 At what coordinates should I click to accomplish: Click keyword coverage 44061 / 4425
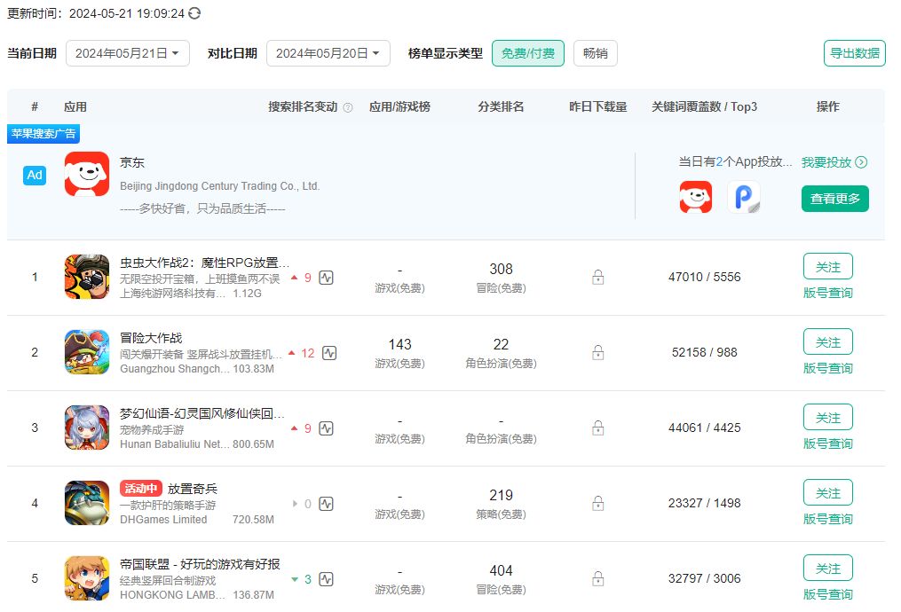pos(705,428)
